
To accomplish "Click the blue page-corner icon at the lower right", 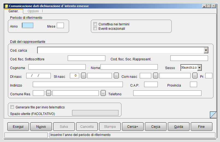I will [x=213, y=115].
